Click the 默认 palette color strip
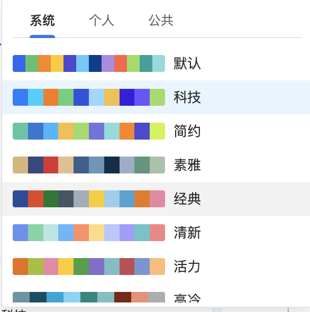The height and width of the screenshot is (312, 310). pyautogui.click(x=89, y=63)
